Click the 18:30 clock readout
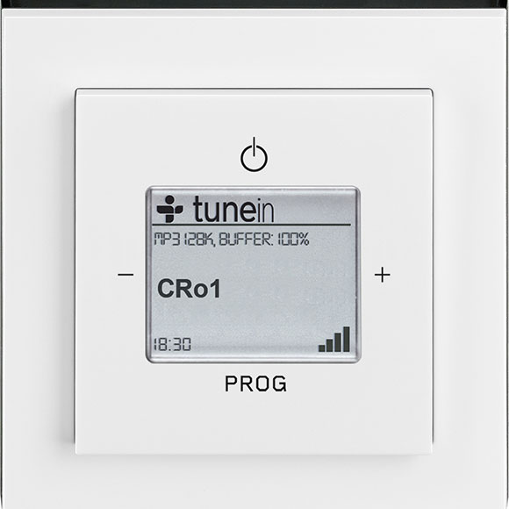Image resolution: width=509 pixels, height=509 pixels. point(172,344)
